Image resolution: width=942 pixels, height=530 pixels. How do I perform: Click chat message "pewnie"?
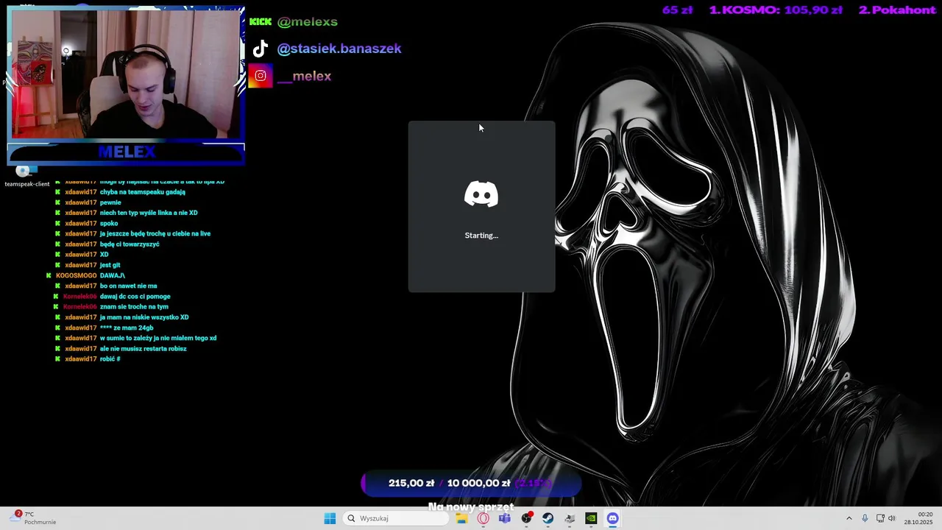pos(110,202)
